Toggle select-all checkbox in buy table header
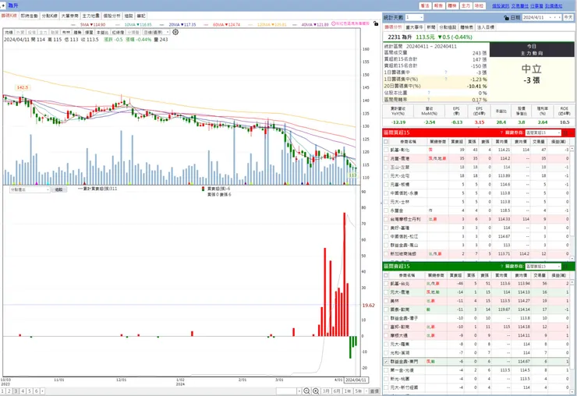Image resolution: width=577 pixels, height=396 pixels. 386,141
